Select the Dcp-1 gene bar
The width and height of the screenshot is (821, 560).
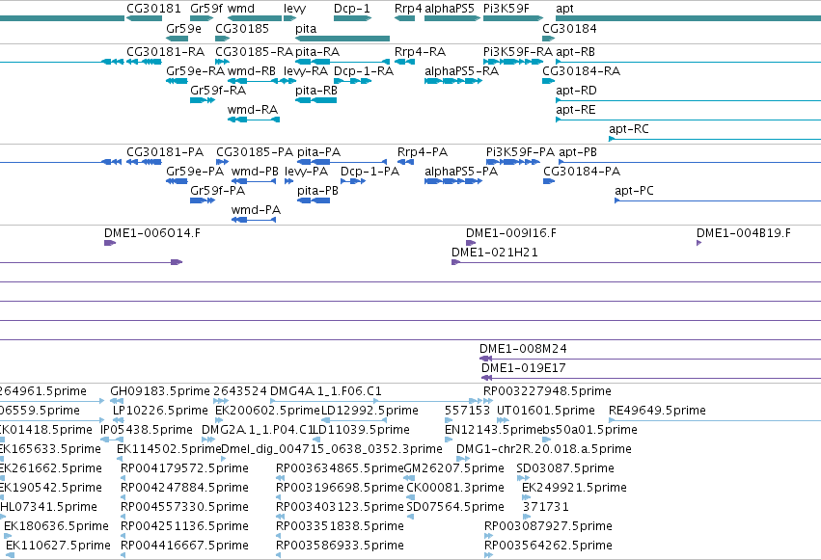tap(352, 19)
